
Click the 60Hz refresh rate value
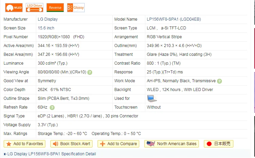(x=42, y=107)
